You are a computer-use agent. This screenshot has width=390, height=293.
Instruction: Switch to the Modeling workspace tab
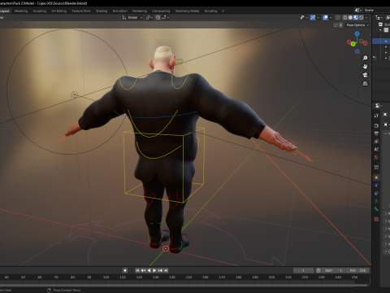pyautogui.click(x=21, y=11)
